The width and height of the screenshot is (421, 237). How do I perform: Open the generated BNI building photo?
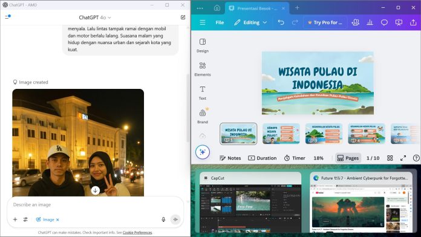pos(78,143)
